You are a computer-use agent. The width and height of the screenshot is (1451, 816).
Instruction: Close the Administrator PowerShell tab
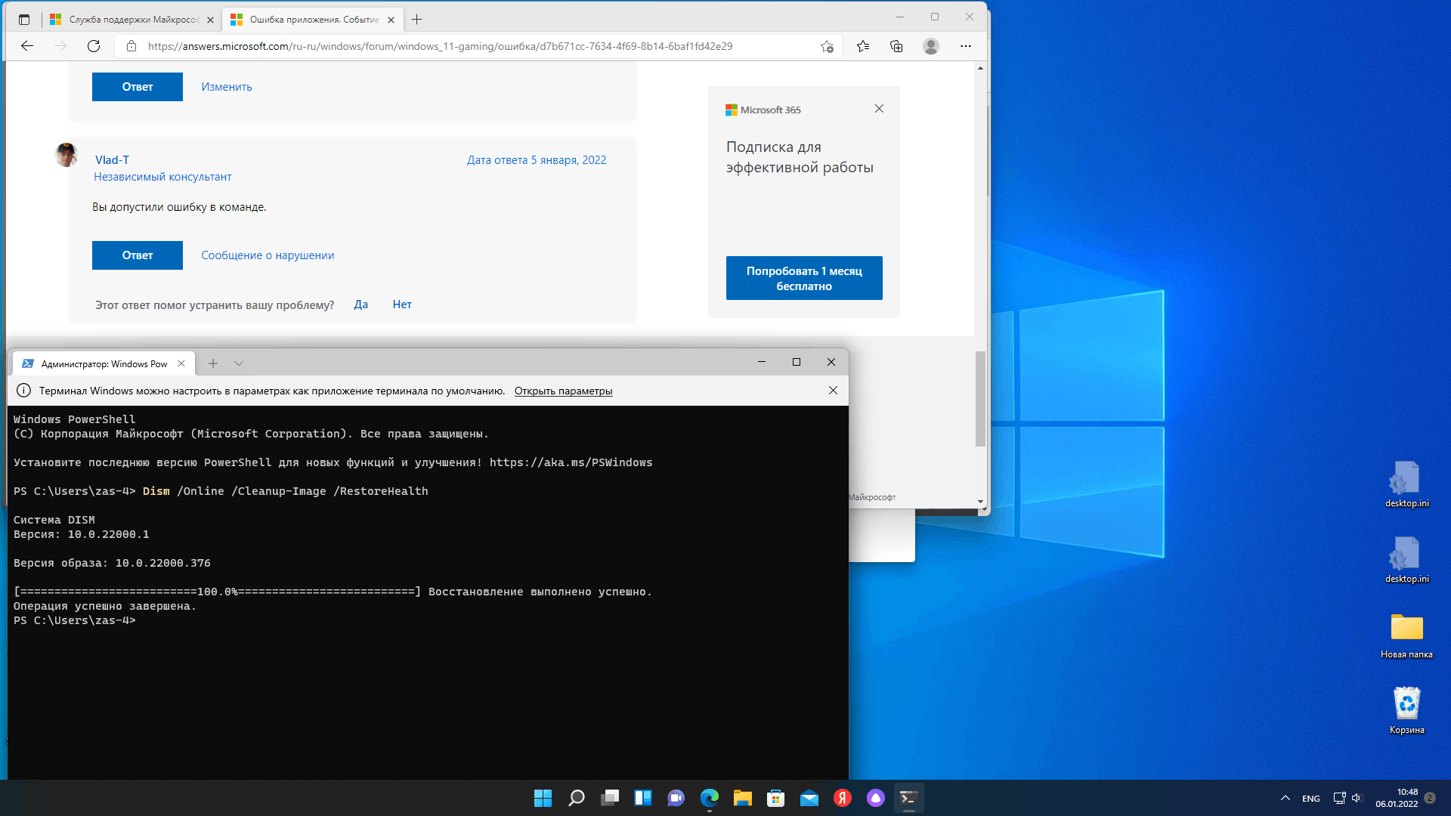click(181, 363)
